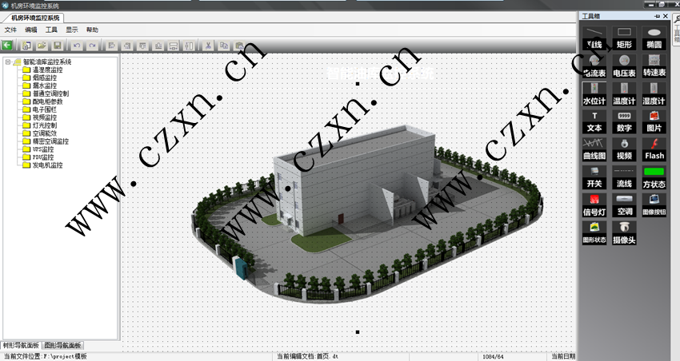Select the 图形状态 graphic status tool
This screenshot has width=680, height=361.
pyautogui.click(x=594, y=233)
